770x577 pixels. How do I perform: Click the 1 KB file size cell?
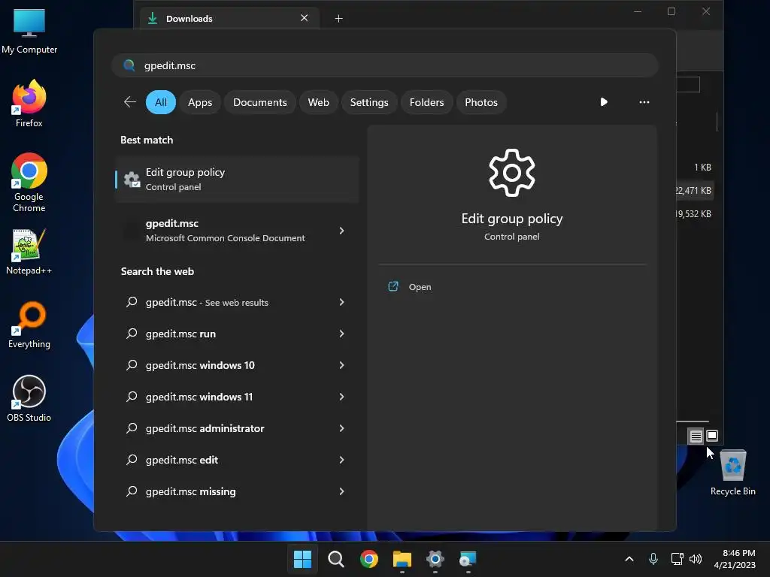(702, 168)
